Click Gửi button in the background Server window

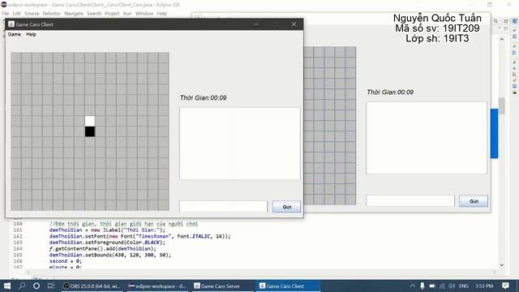tap(474, 201)
